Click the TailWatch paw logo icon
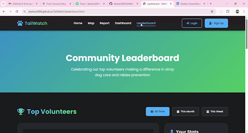 (x=20, y=23)
